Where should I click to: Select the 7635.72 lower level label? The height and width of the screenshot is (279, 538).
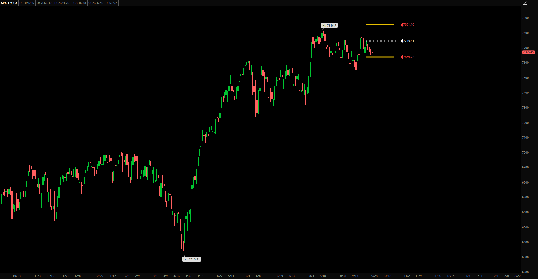pyautogui.click(x=408, y=57)
